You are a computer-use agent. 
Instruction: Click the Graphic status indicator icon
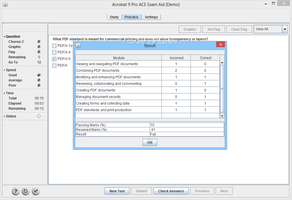39,47
